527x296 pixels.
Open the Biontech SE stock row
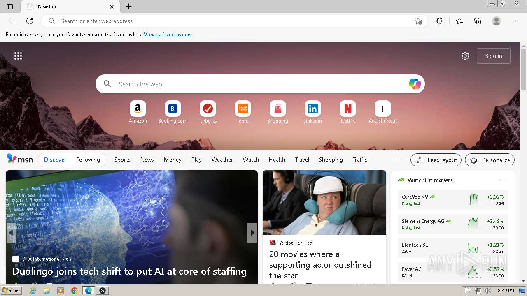(453, 248)
